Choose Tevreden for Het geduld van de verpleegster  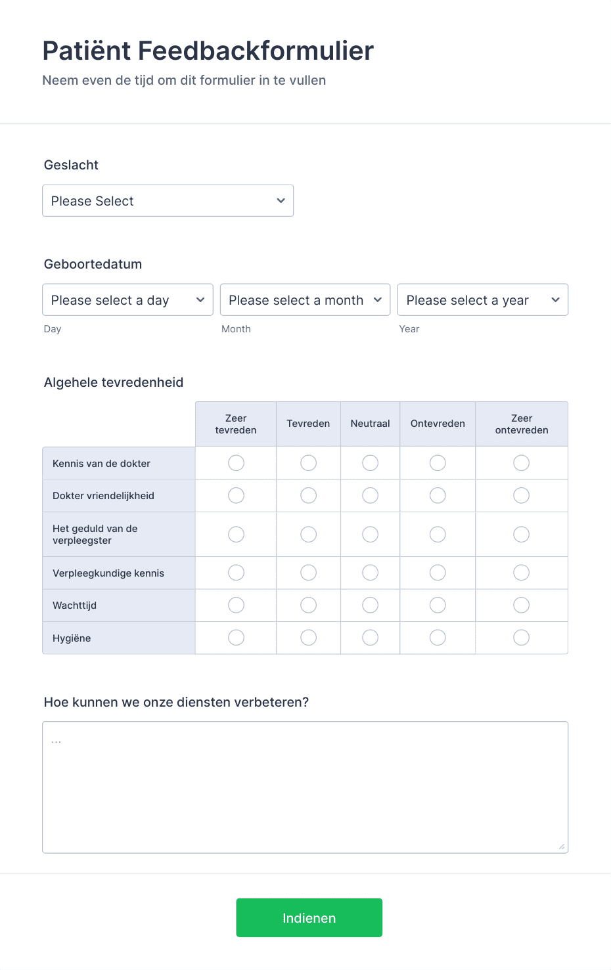[x=308, y=534]
